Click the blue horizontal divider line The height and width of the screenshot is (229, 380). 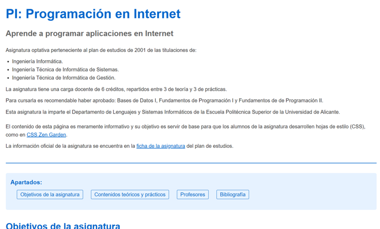[x=191, y=163]
